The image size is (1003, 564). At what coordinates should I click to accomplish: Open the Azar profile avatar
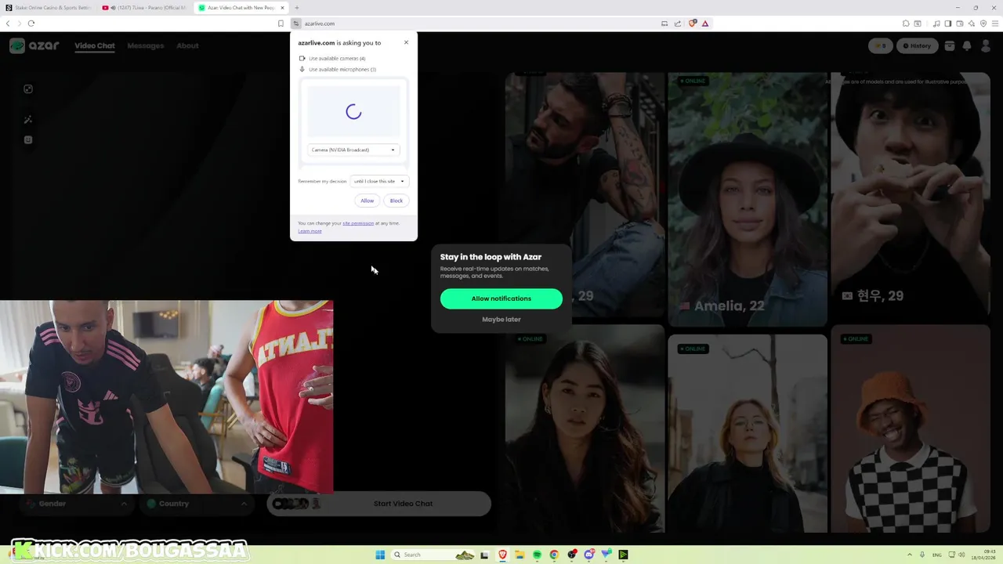click(985, 45)
